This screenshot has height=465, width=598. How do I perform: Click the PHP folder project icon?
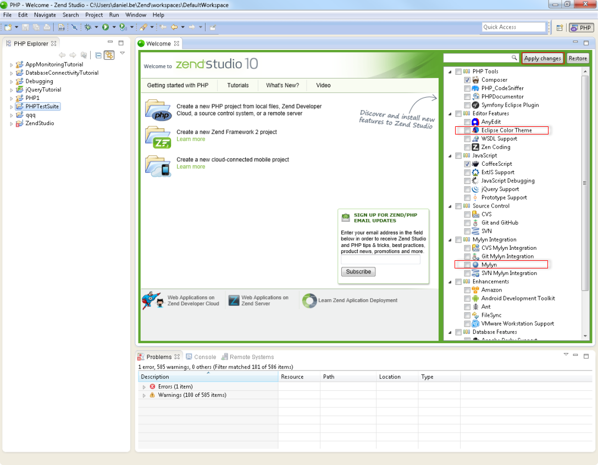[158, 110]
